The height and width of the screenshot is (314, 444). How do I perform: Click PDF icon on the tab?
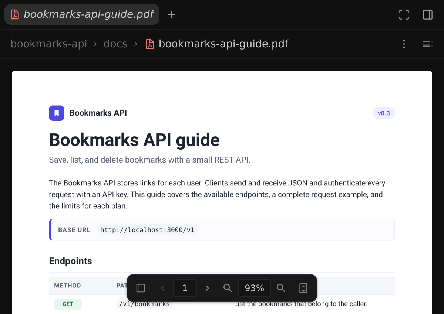[15, 14]
